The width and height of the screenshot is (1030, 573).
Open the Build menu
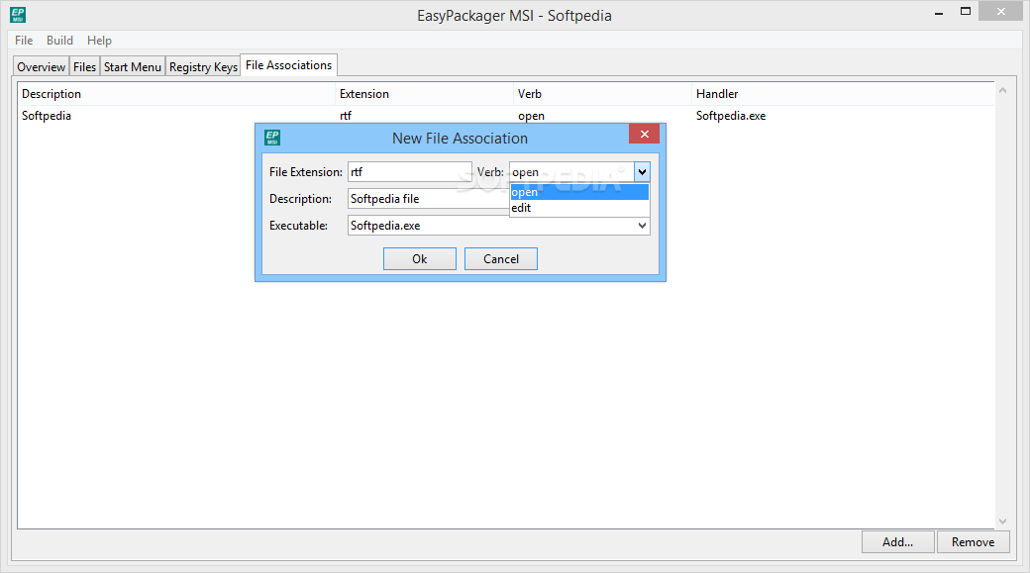pos(59,40)
